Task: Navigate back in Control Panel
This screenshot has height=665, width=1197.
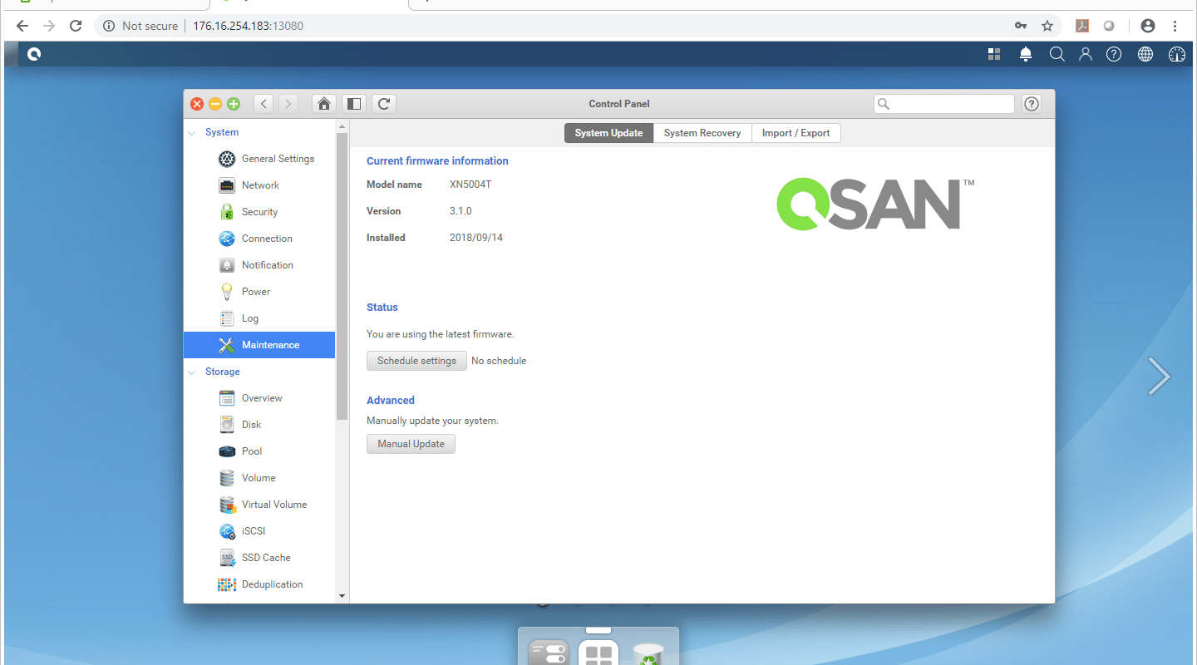Action: (x=264, y=104)
